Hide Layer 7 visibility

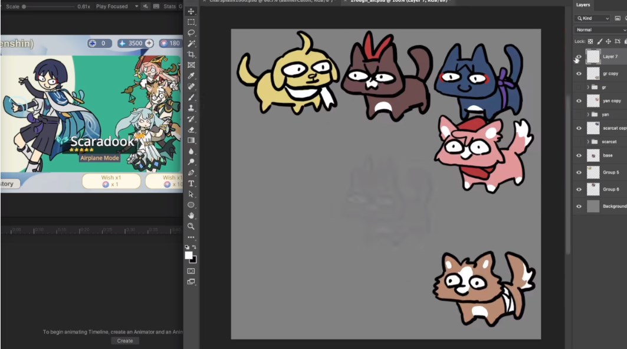pyautogui.click(x=579, y=57)
